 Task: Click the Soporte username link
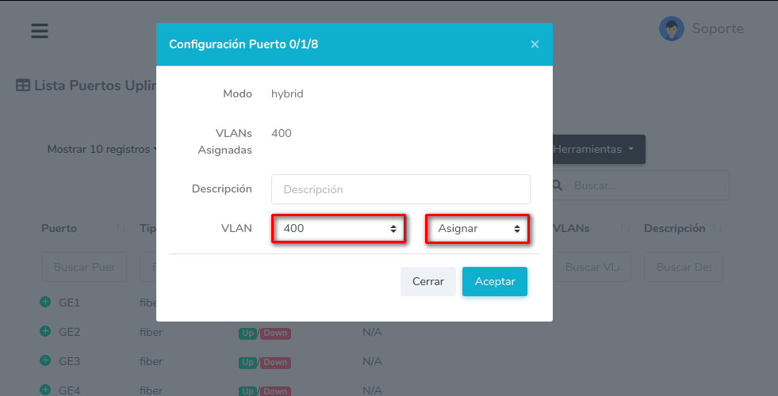click(x=717, y=29)
